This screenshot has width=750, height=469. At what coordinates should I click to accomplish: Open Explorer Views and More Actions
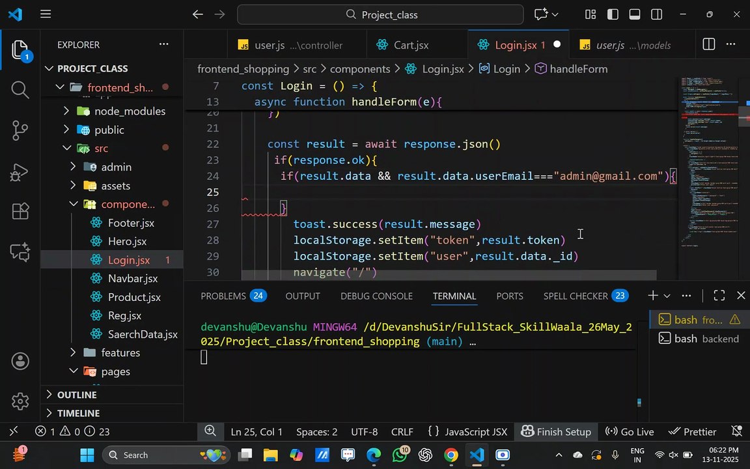(x=163, y=44)
